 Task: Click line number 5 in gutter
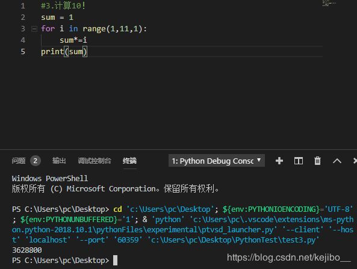[23, 51]
